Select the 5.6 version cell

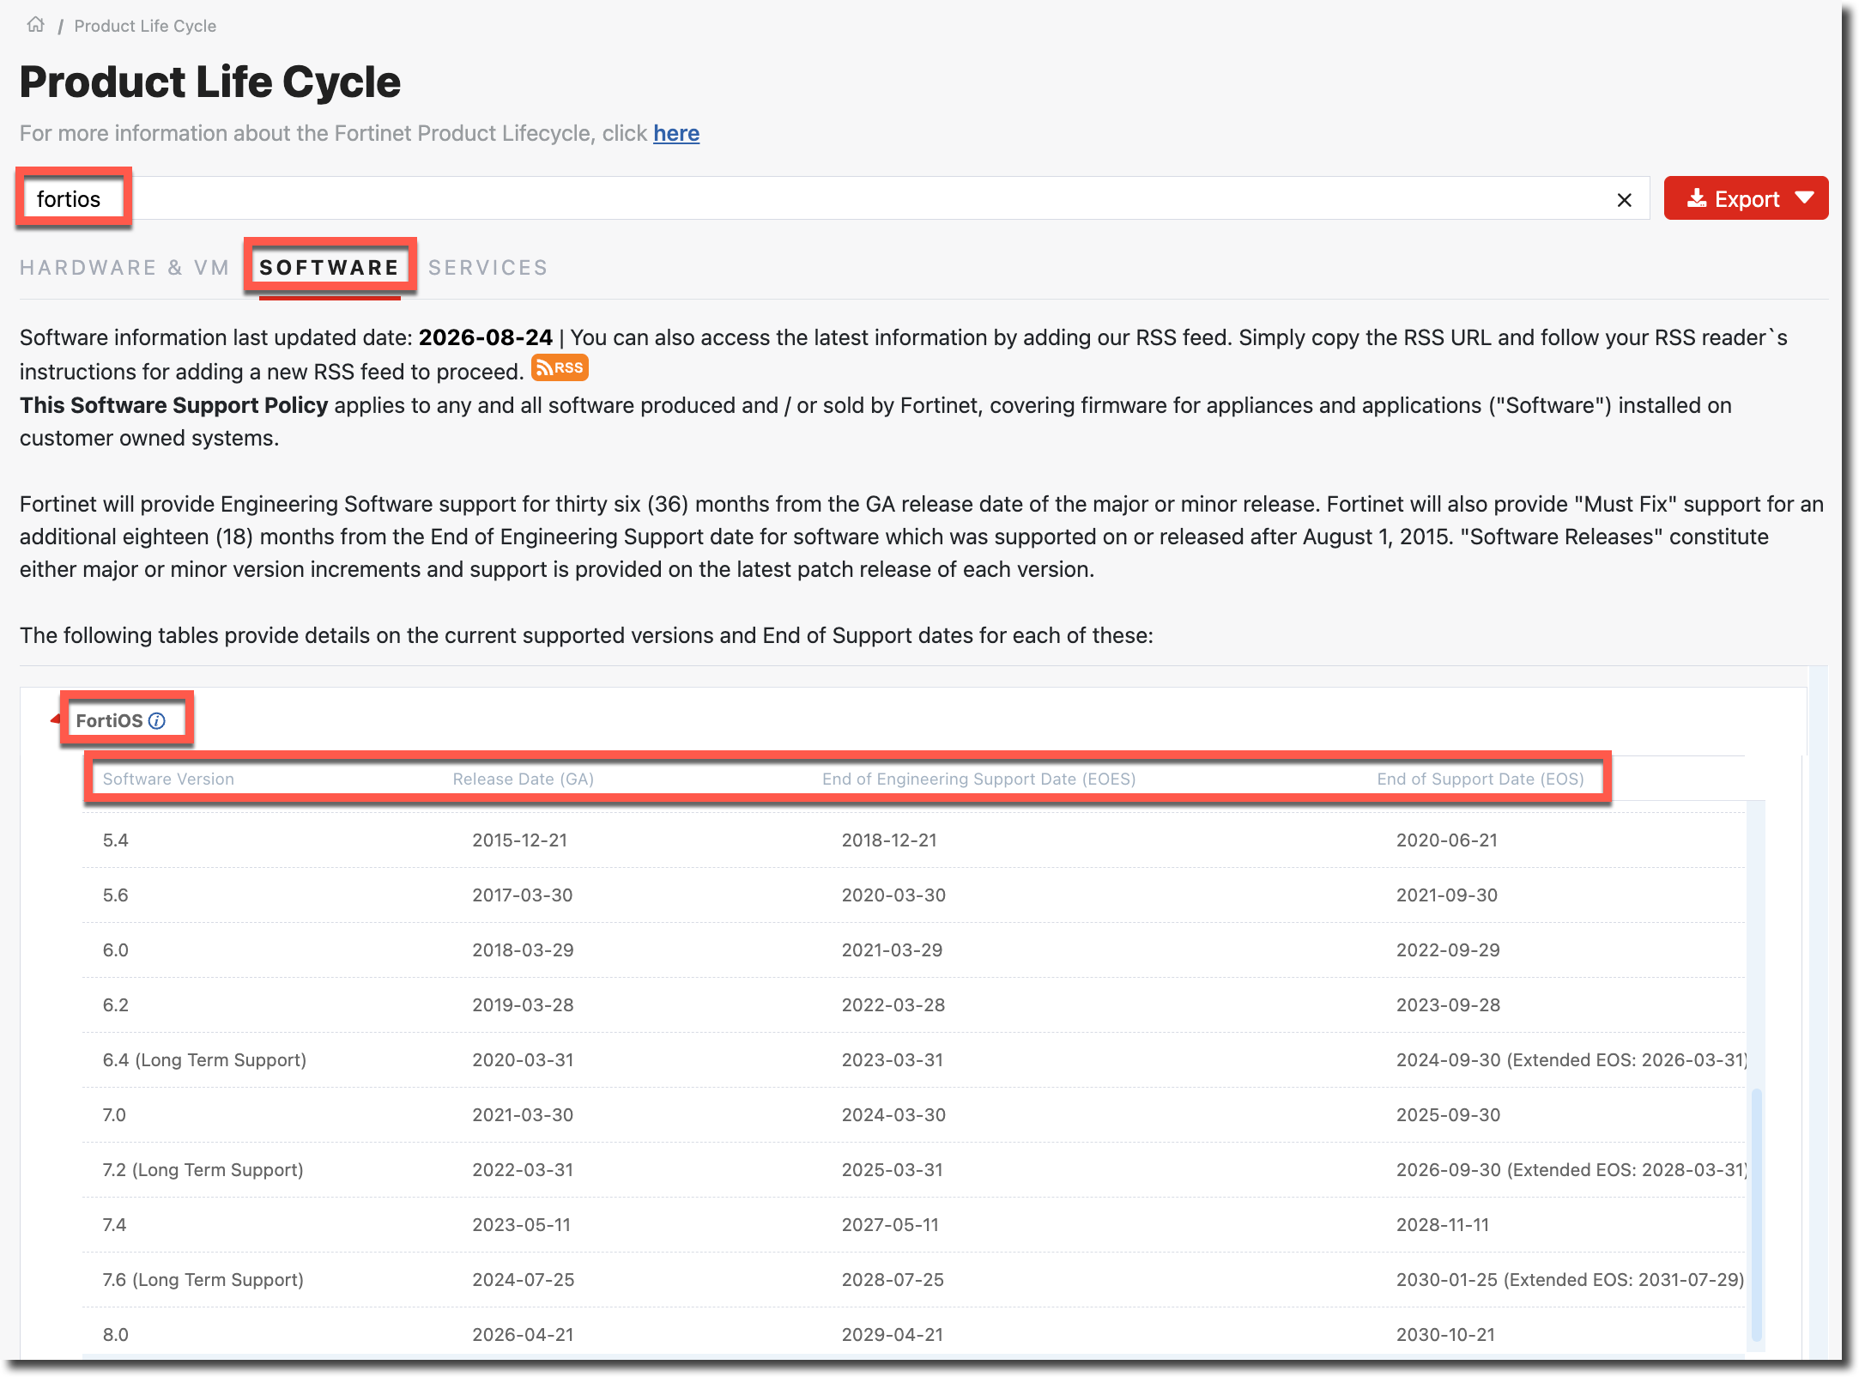[115, 895]
